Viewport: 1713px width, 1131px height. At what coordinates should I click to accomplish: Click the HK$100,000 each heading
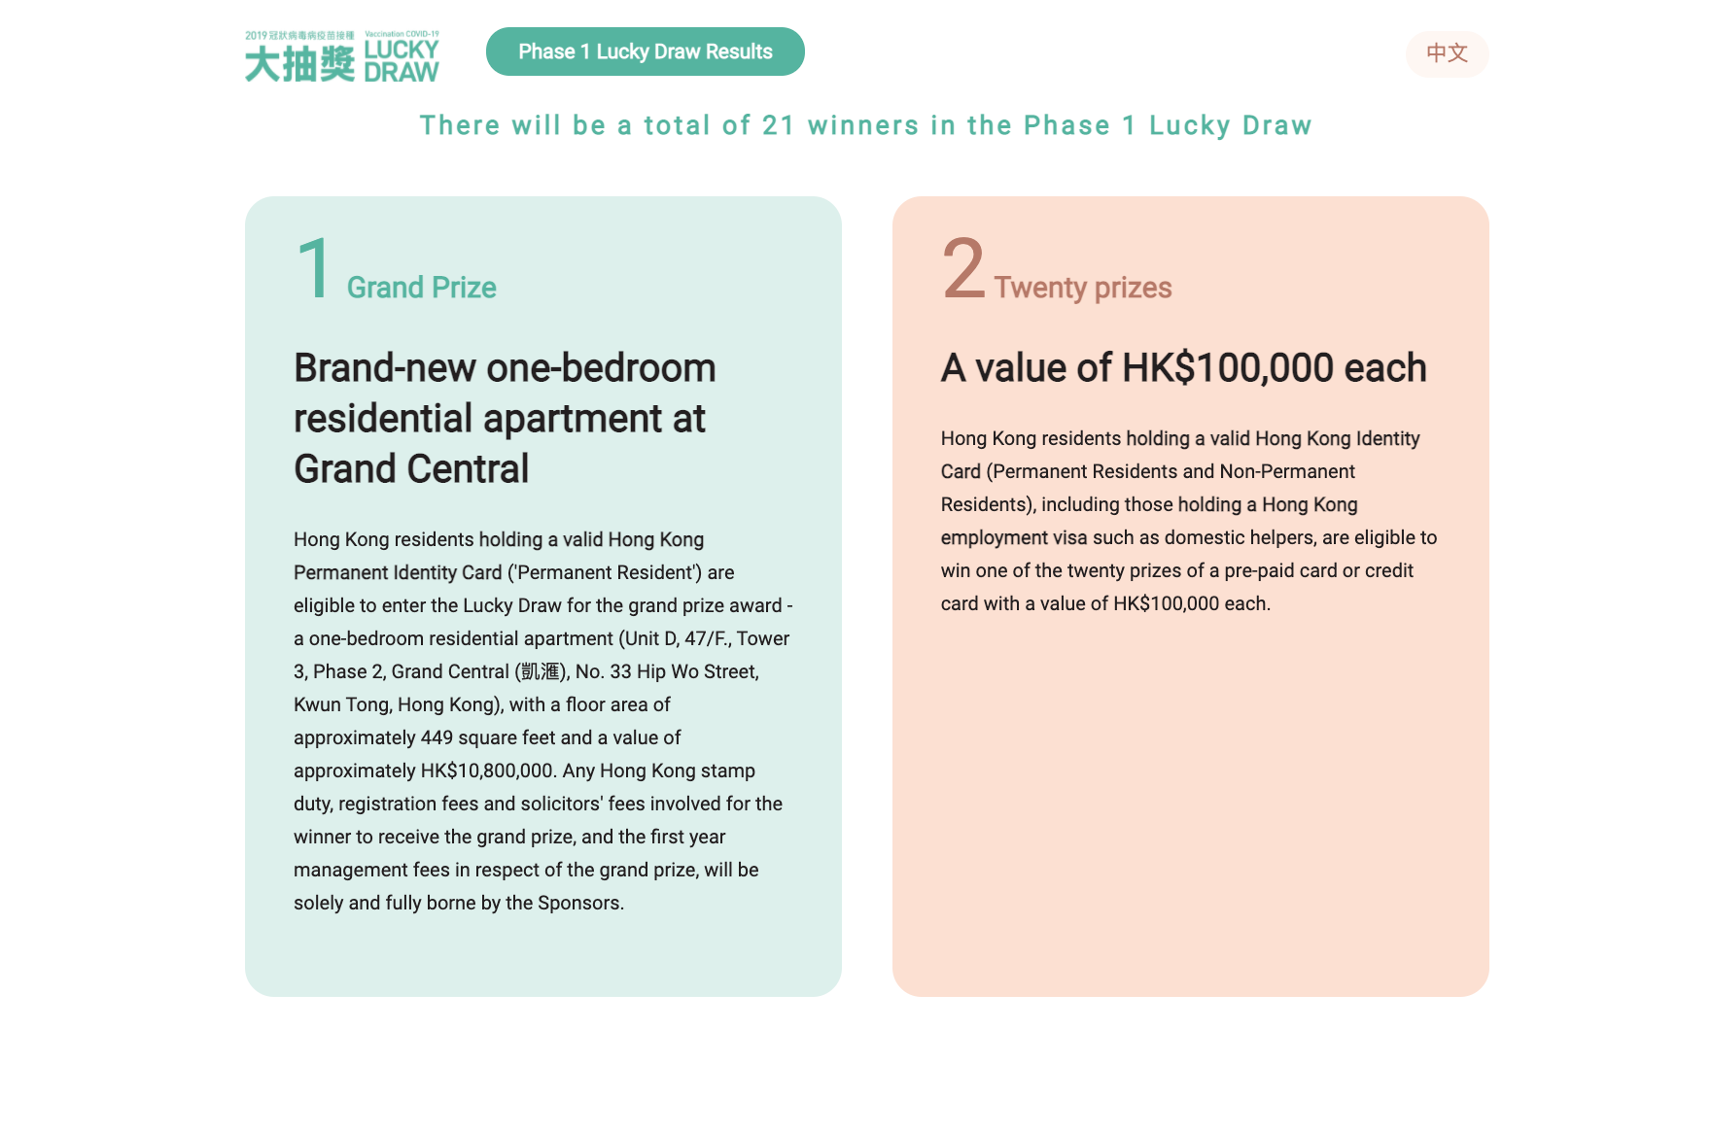click(x=1183, y=368)
